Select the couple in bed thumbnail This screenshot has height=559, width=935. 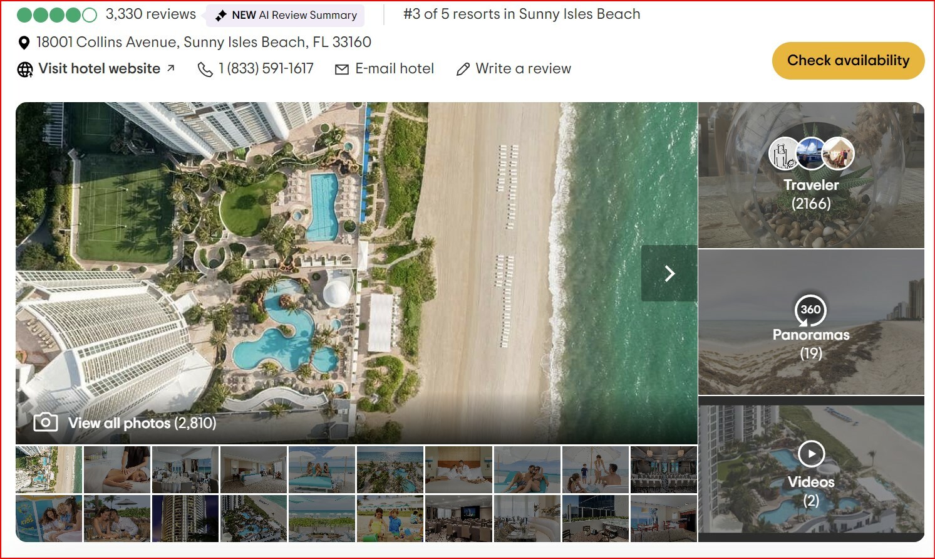[458, 469]
